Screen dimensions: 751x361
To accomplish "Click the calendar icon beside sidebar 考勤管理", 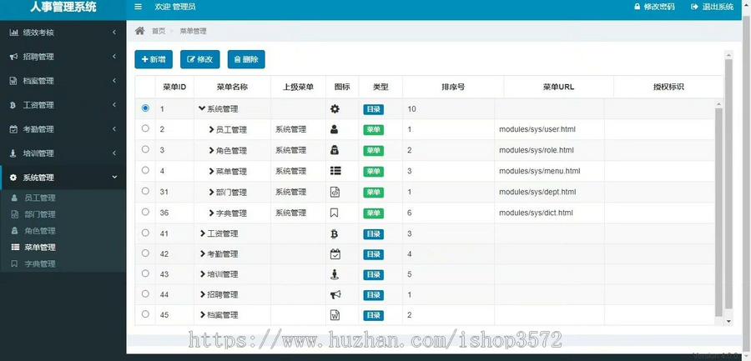I will (x=13, y=128).
